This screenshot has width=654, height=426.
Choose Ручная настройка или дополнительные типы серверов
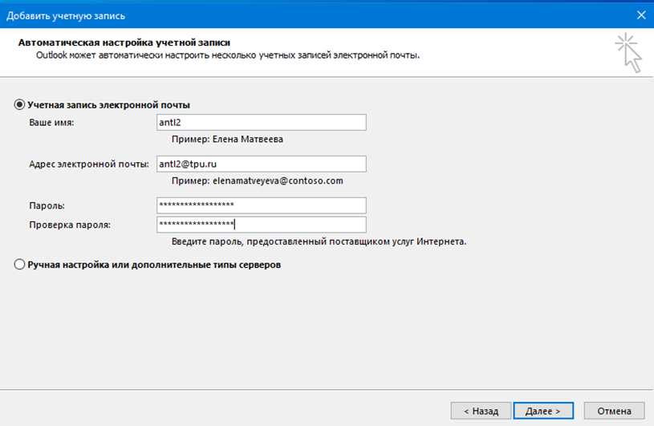(19, 265)
